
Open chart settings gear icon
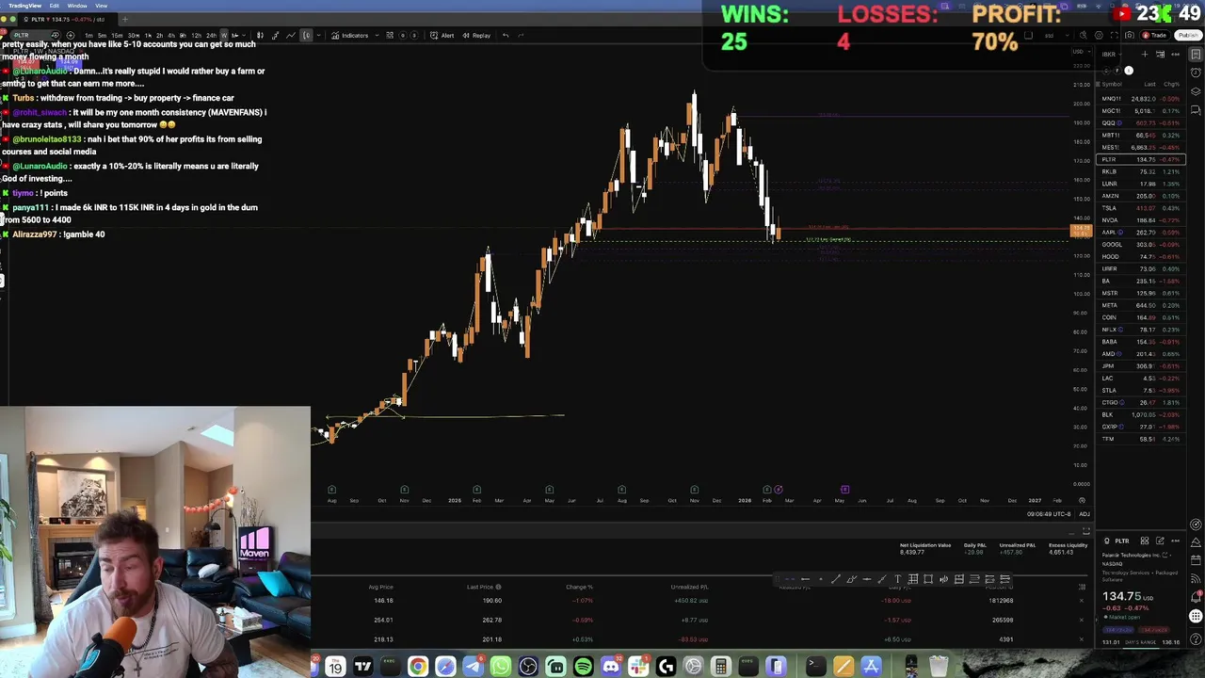coord(1099,36)
